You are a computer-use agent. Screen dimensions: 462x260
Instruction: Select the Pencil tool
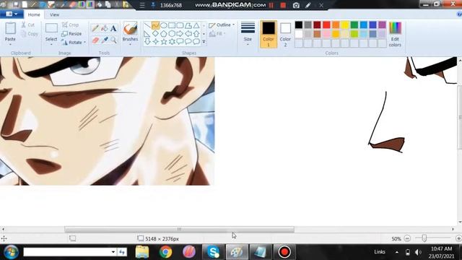(95, 28)
